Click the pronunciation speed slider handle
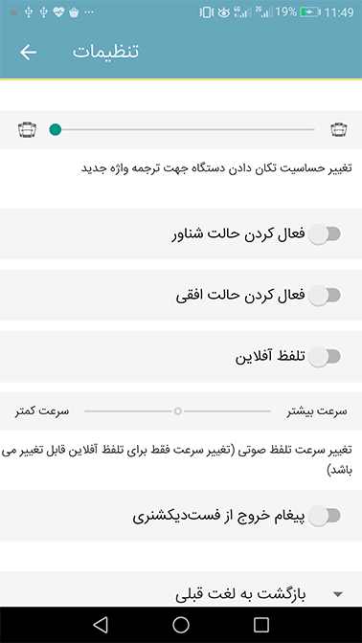Screen dimensions: 362x643 coord(178,410)
